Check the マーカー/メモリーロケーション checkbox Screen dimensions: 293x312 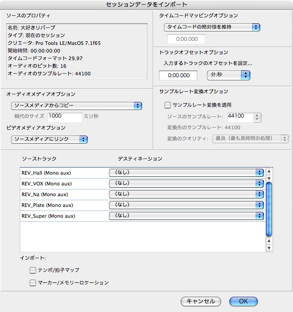tap(33, 283)
